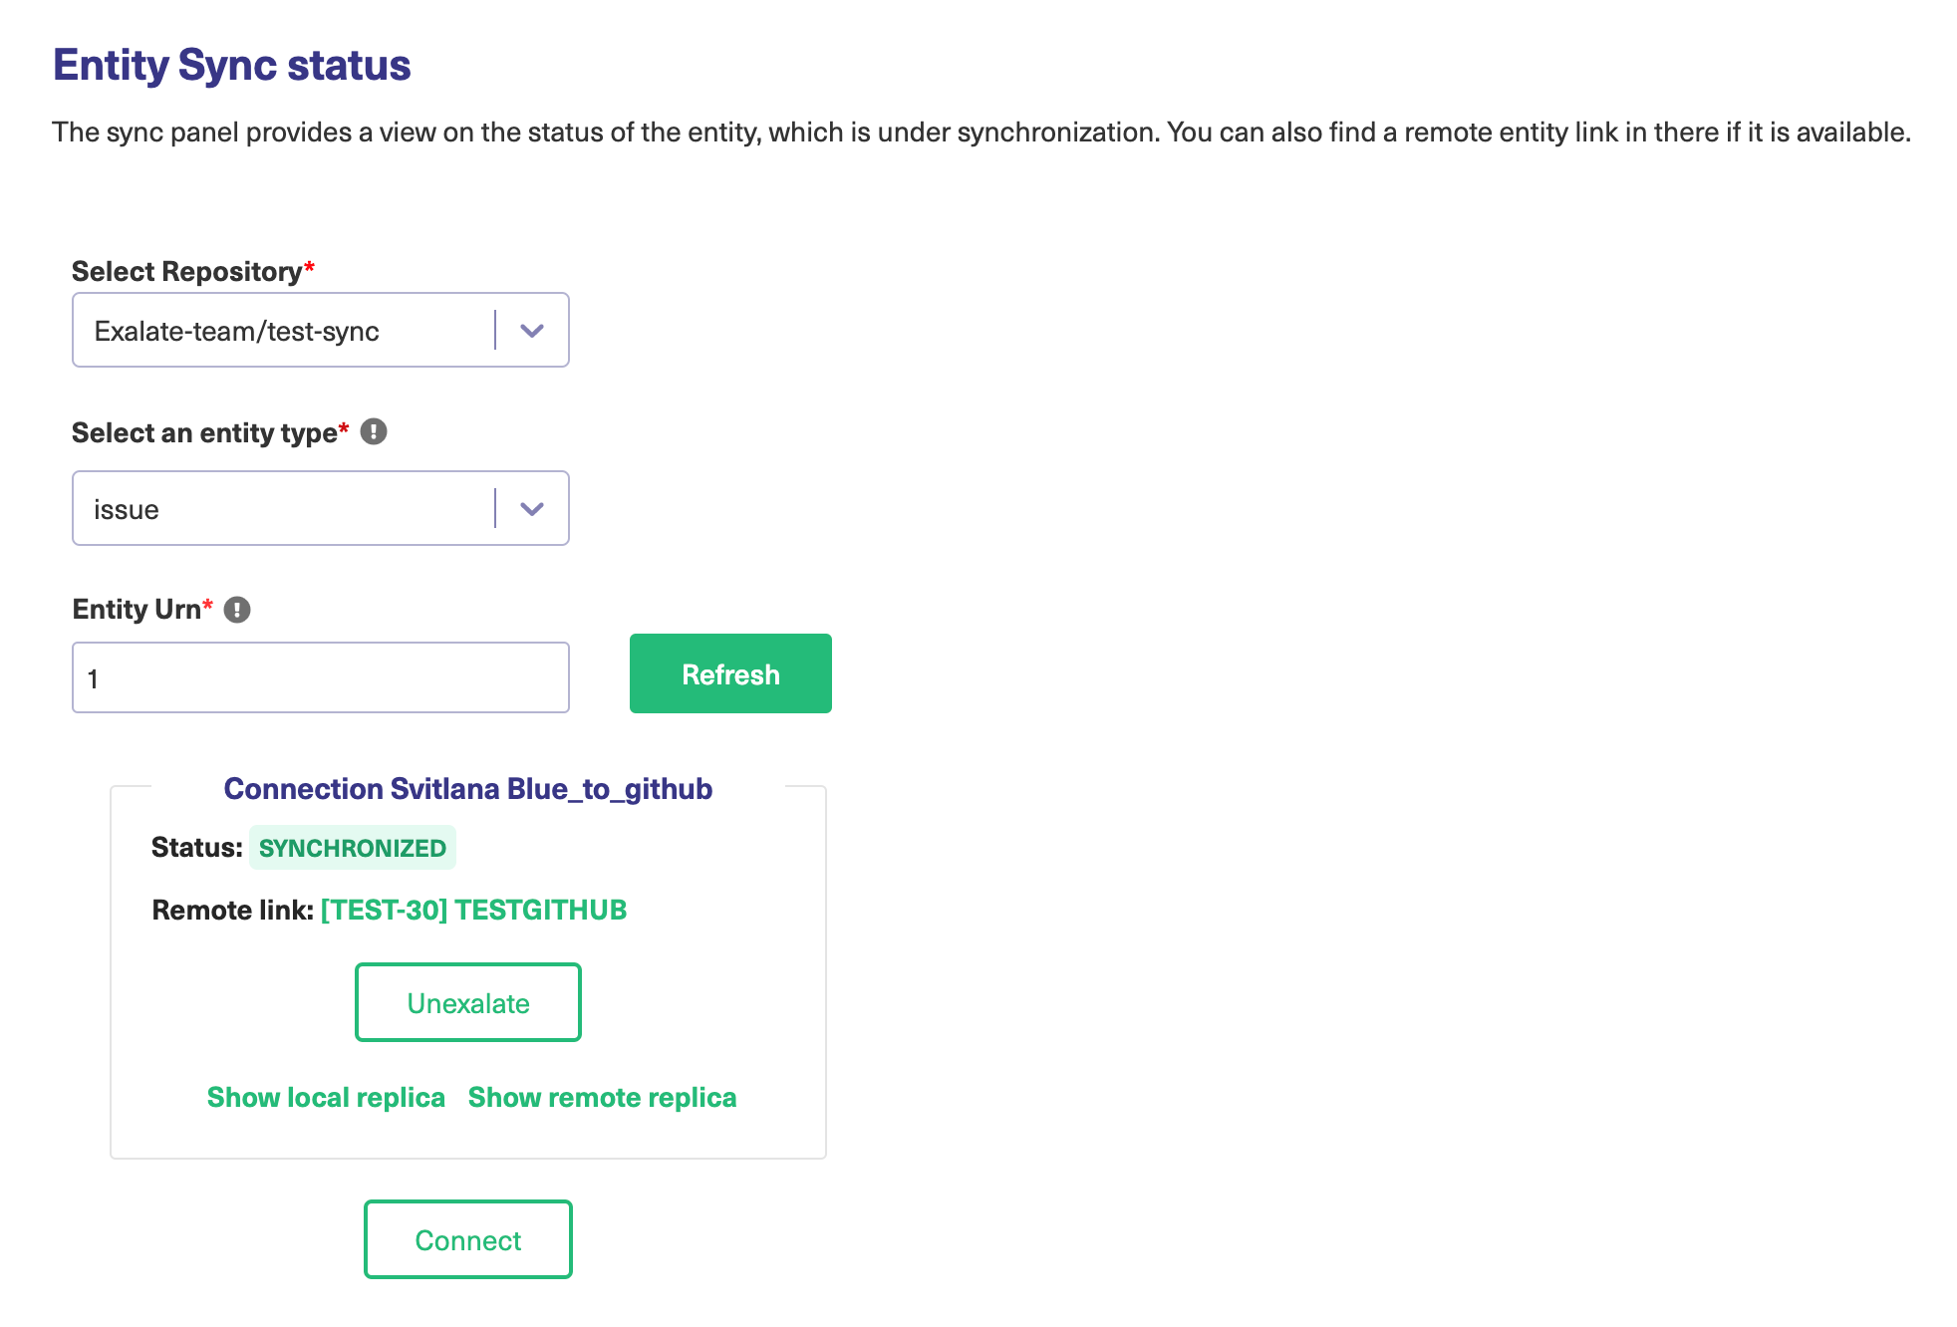Viewport: 1957px width, 1327px height.
Task: Click the Unexalate button
Action: coord(467,1003)
